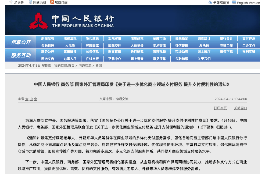Open 货币政策 menu item

click(x=92, y=39)
